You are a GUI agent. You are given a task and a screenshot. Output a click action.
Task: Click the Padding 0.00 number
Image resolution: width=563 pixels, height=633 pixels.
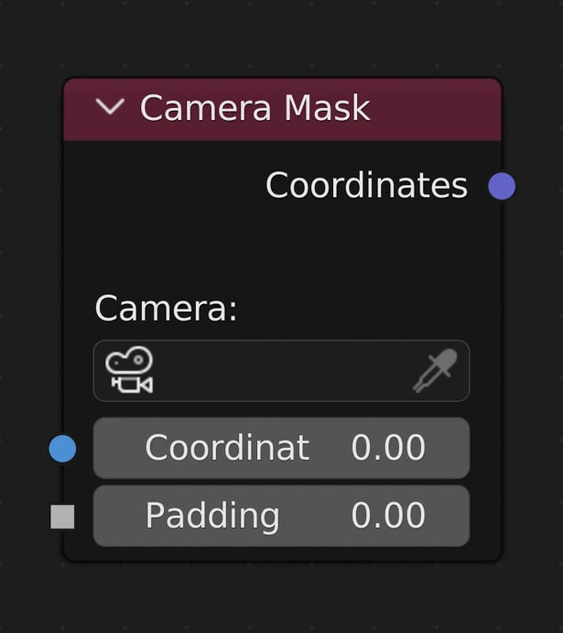(x=388, y=517)
